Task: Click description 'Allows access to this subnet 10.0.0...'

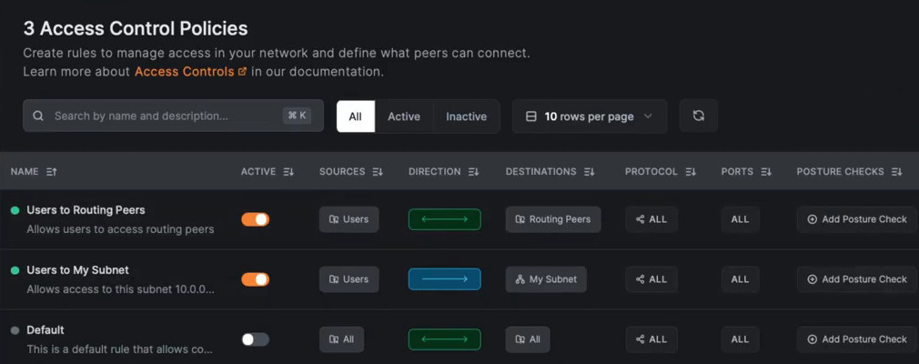Action: 120,289
